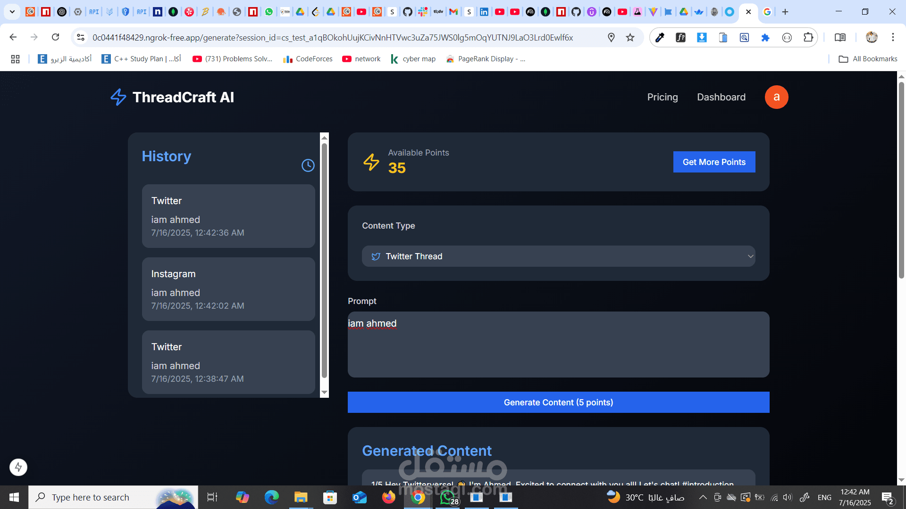The image size is (906, 509).
Task: Open the system volume icon
Action: tap(787, 497)
